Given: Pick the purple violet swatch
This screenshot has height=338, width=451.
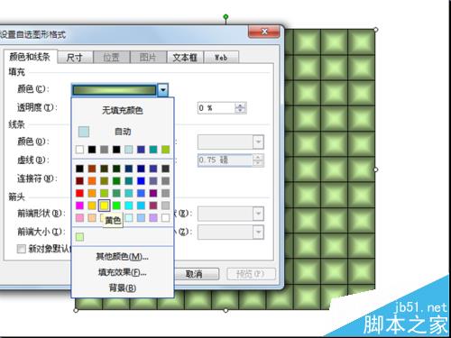Looking at the screenshot, I should 153,193.
